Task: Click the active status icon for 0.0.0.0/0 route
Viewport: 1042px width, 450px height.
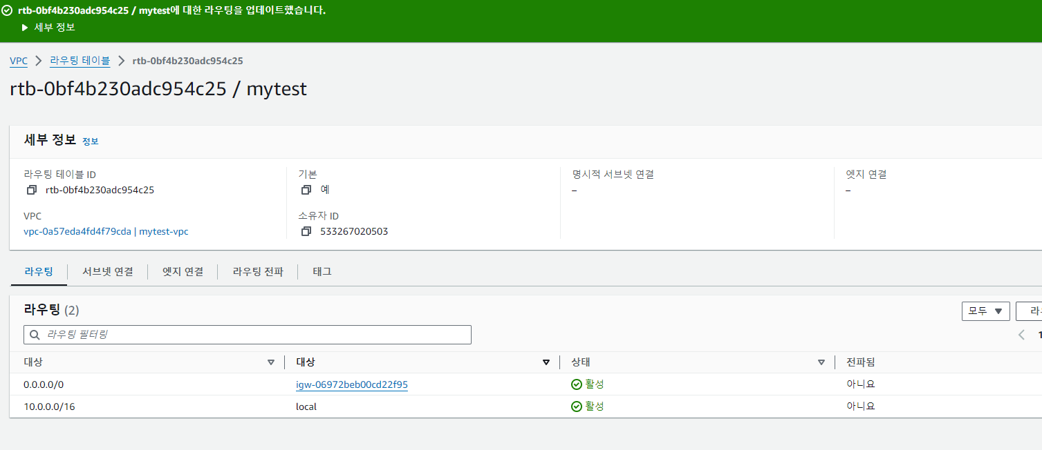Action: click(x=576, y=384)
